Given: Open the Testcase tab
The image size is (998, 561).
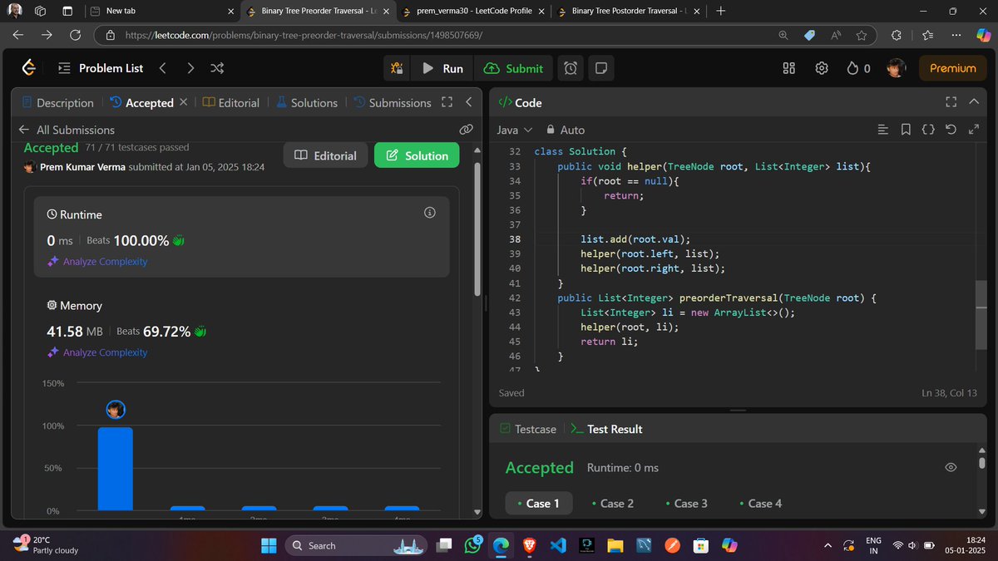Looking at the screenshot, I should (x=528, y=429).
